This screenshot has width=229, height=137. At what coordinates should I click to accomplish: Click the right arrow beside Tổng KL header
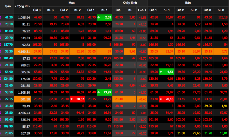coord(30,6)
